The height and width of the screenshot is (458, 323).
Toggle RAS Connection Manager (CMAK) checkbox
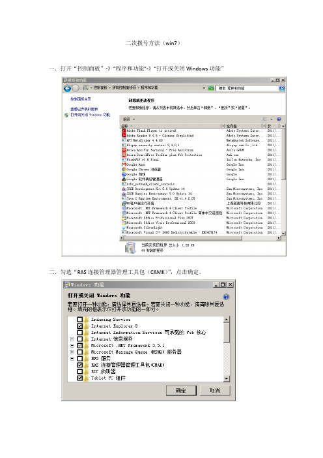[80, 365]
